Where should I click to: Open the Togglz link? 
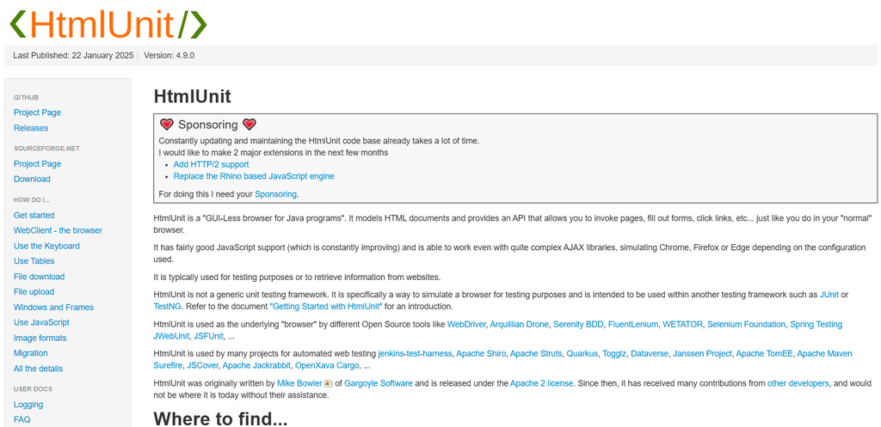(614, 353)
